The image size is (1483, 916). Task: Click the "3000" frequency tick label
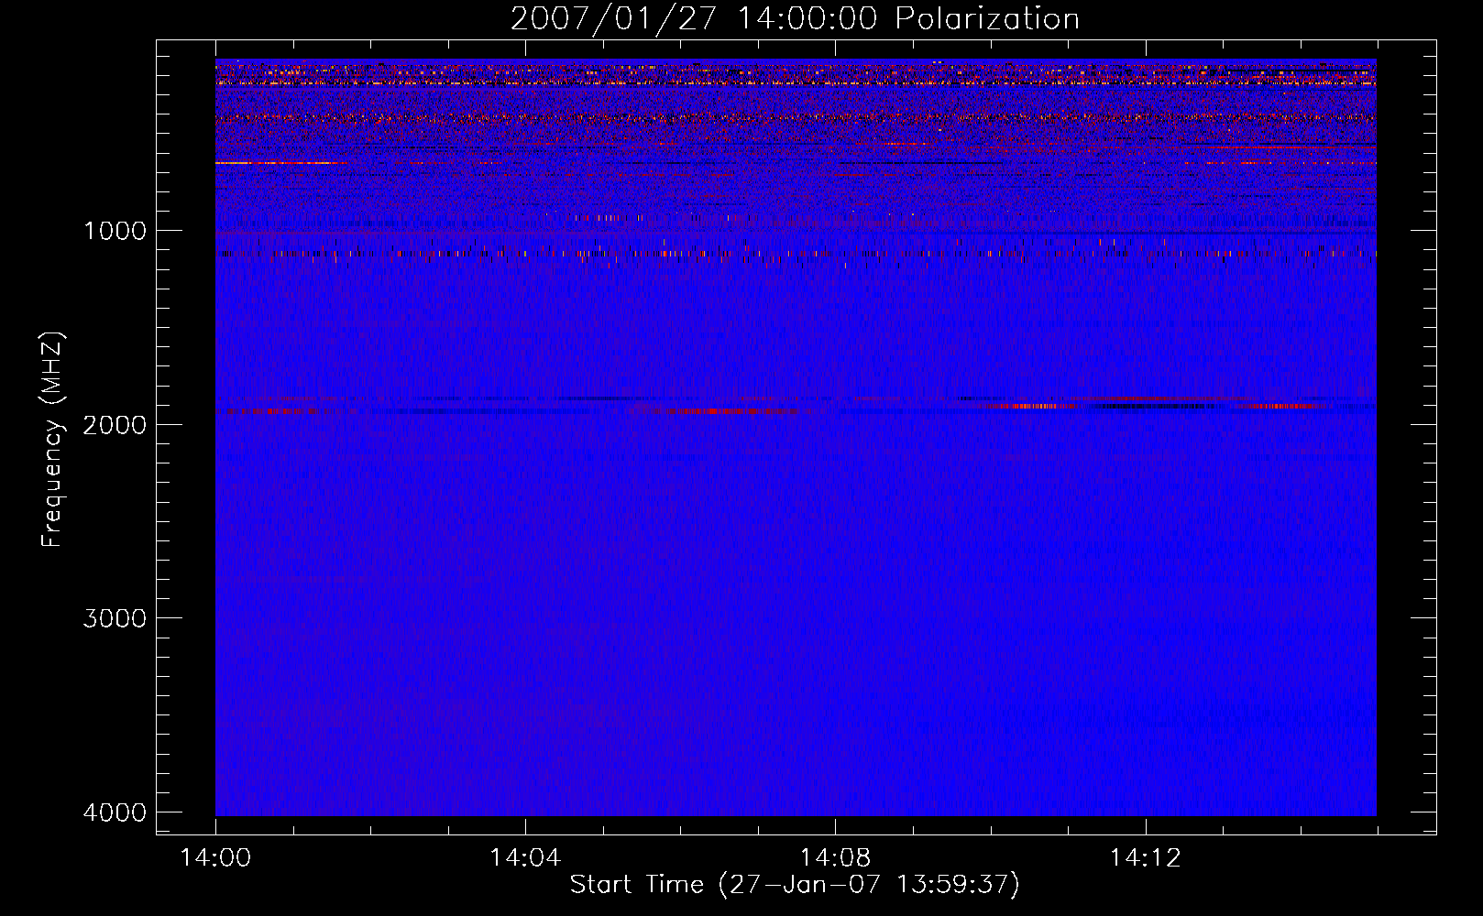(115, 618)
